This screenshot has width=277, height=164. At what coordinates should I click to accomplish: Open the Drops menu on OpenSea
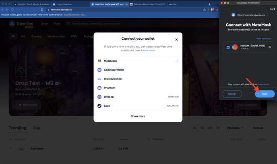(45, 23)
